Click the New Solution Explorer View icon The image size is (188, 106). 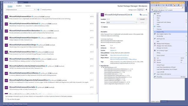point(155,34)
